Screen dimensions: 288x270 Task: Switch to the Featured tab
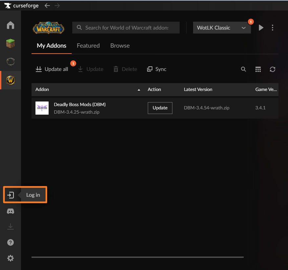tap(88, 46)
